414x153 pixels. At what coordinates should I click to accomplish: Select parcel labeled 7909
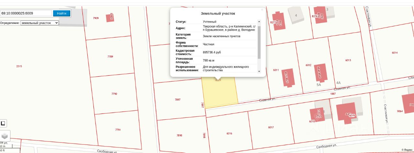[96, 18]
